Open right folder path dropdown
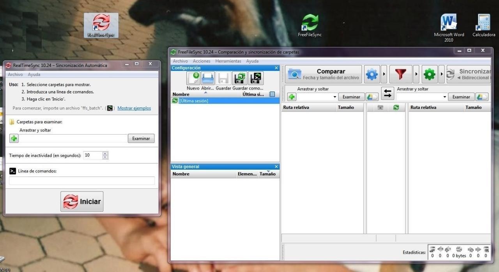Image resolution: width=499 pixels, height=272 pixels. 444,97
